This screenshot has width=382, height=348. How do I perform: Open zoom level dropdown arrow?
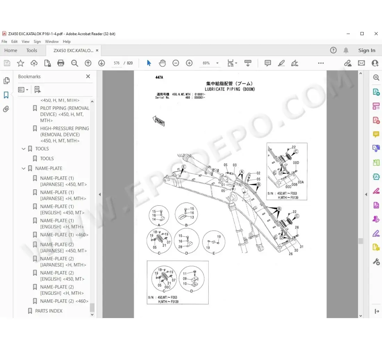[217, 63]
